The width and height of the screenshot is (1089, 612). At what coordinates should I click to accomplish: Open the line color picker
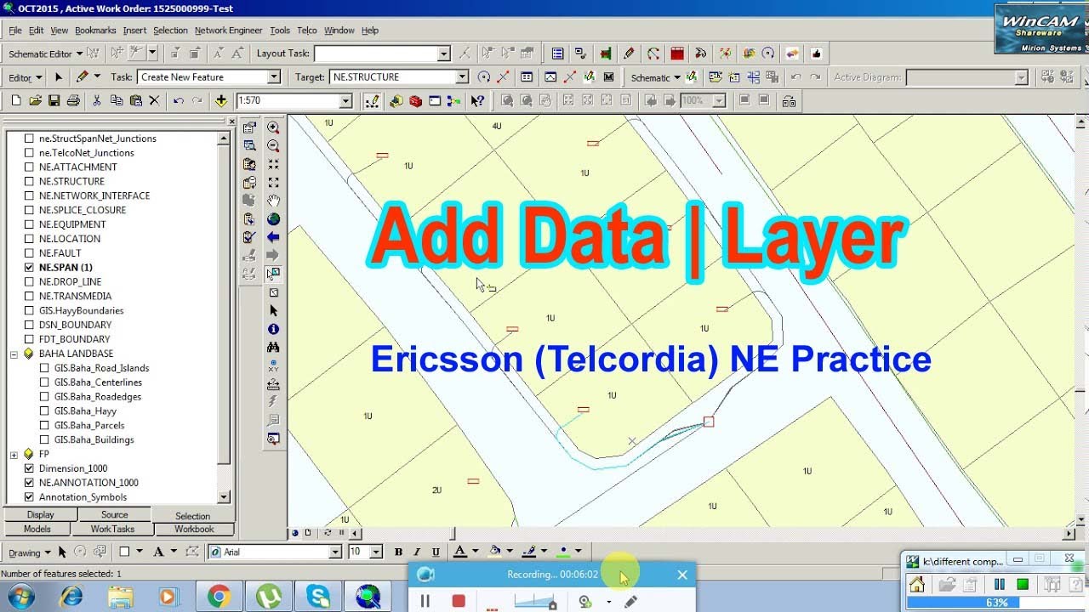pos(529,552)
